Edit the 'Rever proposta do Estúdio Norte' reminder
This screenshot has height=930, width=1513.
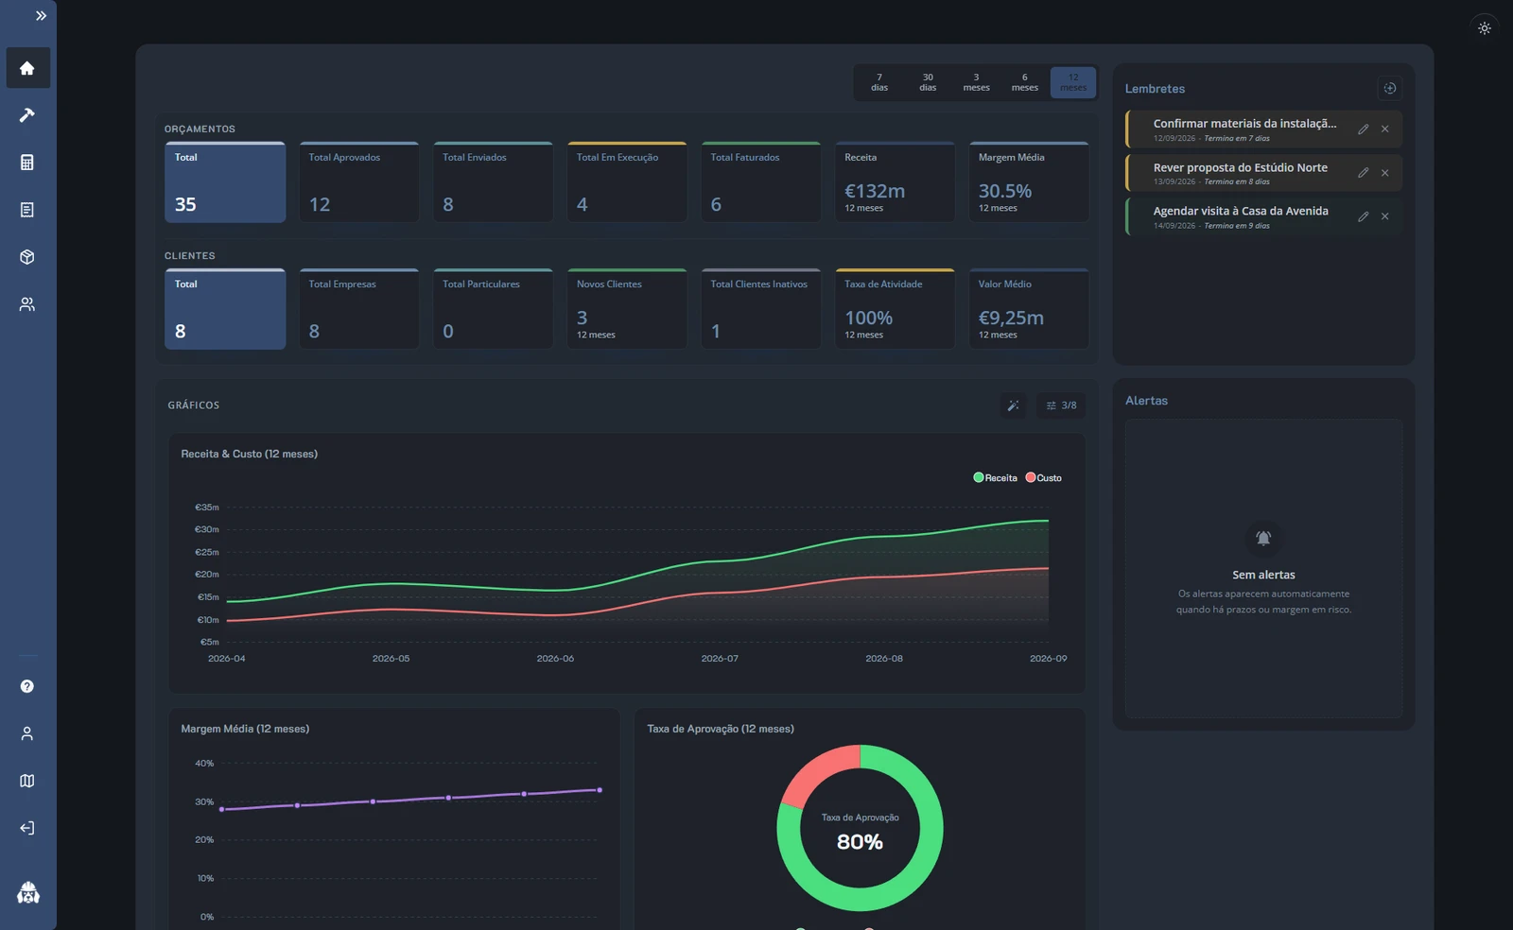(1364, 173)
